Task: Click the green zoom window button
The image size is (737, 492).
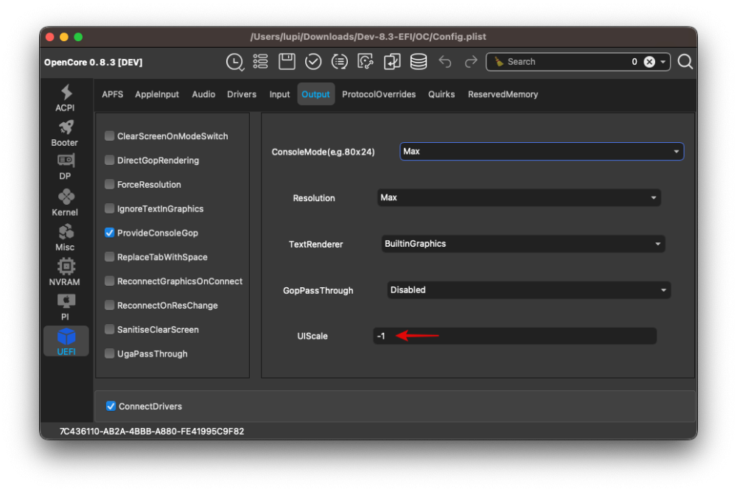Action: pos(78,37)
